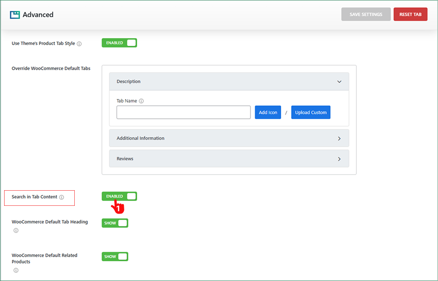Collapse the Description section using its chevron
Image resolution: width=438 pixels, height=281 pixels.
(339, 82)
